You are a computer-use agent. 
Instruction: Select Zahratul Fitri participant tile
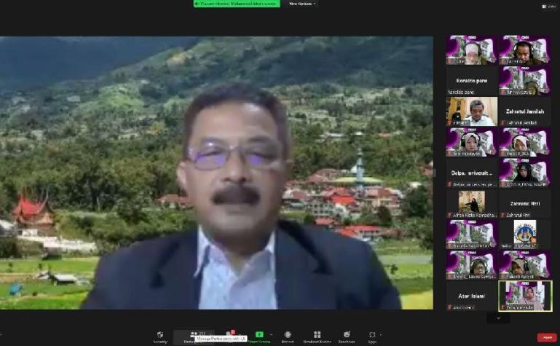coord(524,204)
